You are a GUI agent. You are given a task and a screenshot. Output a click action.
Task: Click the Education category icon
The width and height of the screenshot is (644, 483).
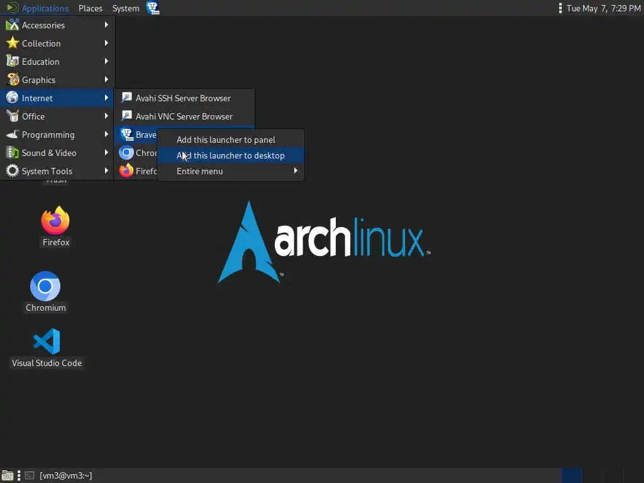click(13, 61)
